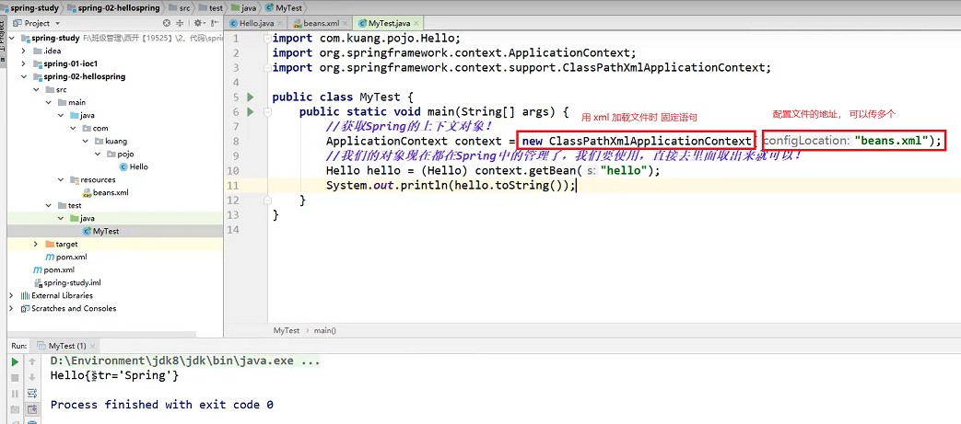The width and height of the screenshot is (961, 424).
Task: Close the Hello.java tab
Action: pos(279,23)
